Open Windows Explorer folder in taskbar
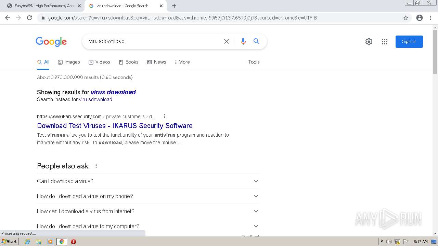438x246 pixels. (x=39, y=242)
